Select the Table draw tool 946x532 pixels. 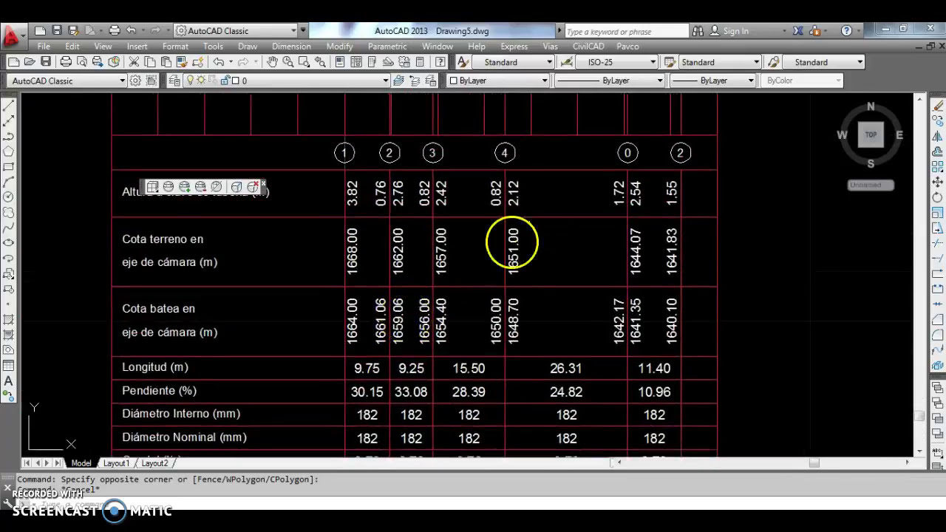click(x=8, y=365)
